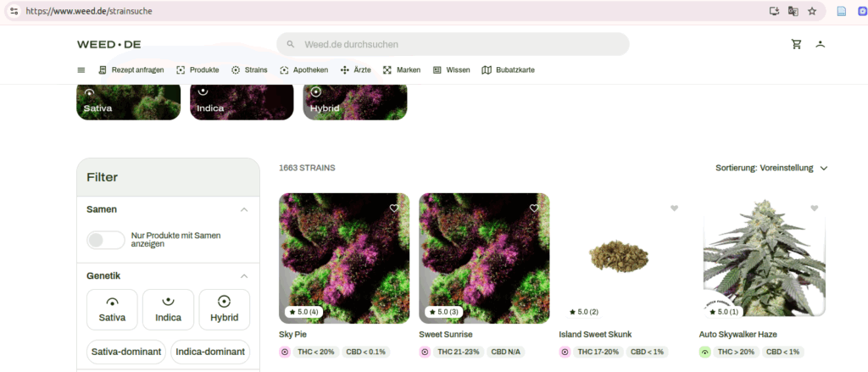Open the Hybrid category banner
This screenshot has height=372, width=868.
(355, 102)
